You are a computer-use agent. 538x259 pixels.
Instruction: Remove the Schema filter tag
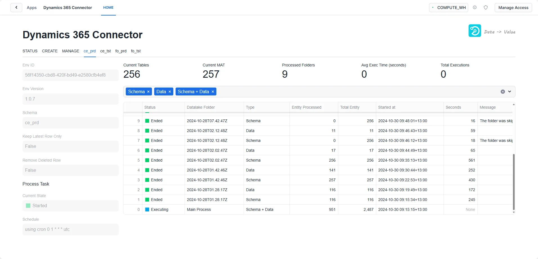148,92
